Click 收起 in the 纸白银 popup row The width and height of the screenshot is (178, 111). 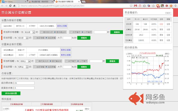tap(161, 24)
